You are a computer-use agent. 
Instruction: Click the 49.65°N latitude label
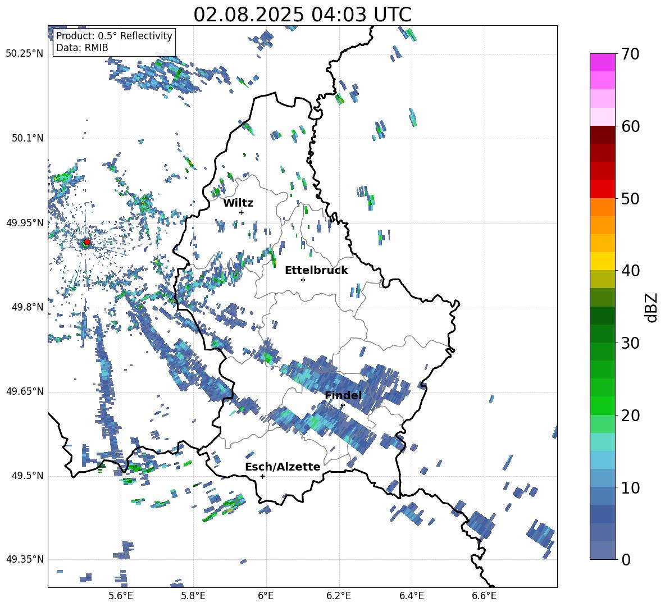25,391
